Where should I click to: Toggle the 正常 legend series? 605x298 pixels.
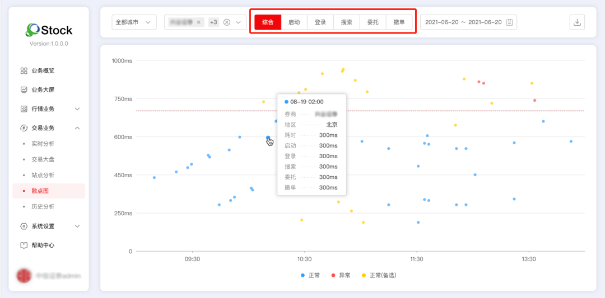[310, 275]
